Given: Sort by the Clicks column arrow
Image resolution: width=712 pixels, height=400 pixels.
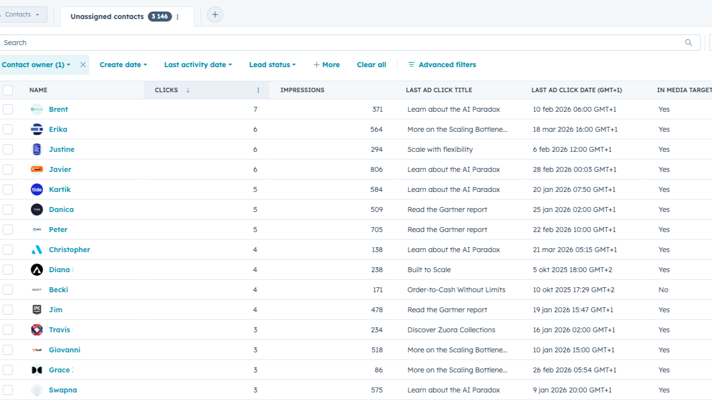Looking at the screenshot, I should 188,90.
